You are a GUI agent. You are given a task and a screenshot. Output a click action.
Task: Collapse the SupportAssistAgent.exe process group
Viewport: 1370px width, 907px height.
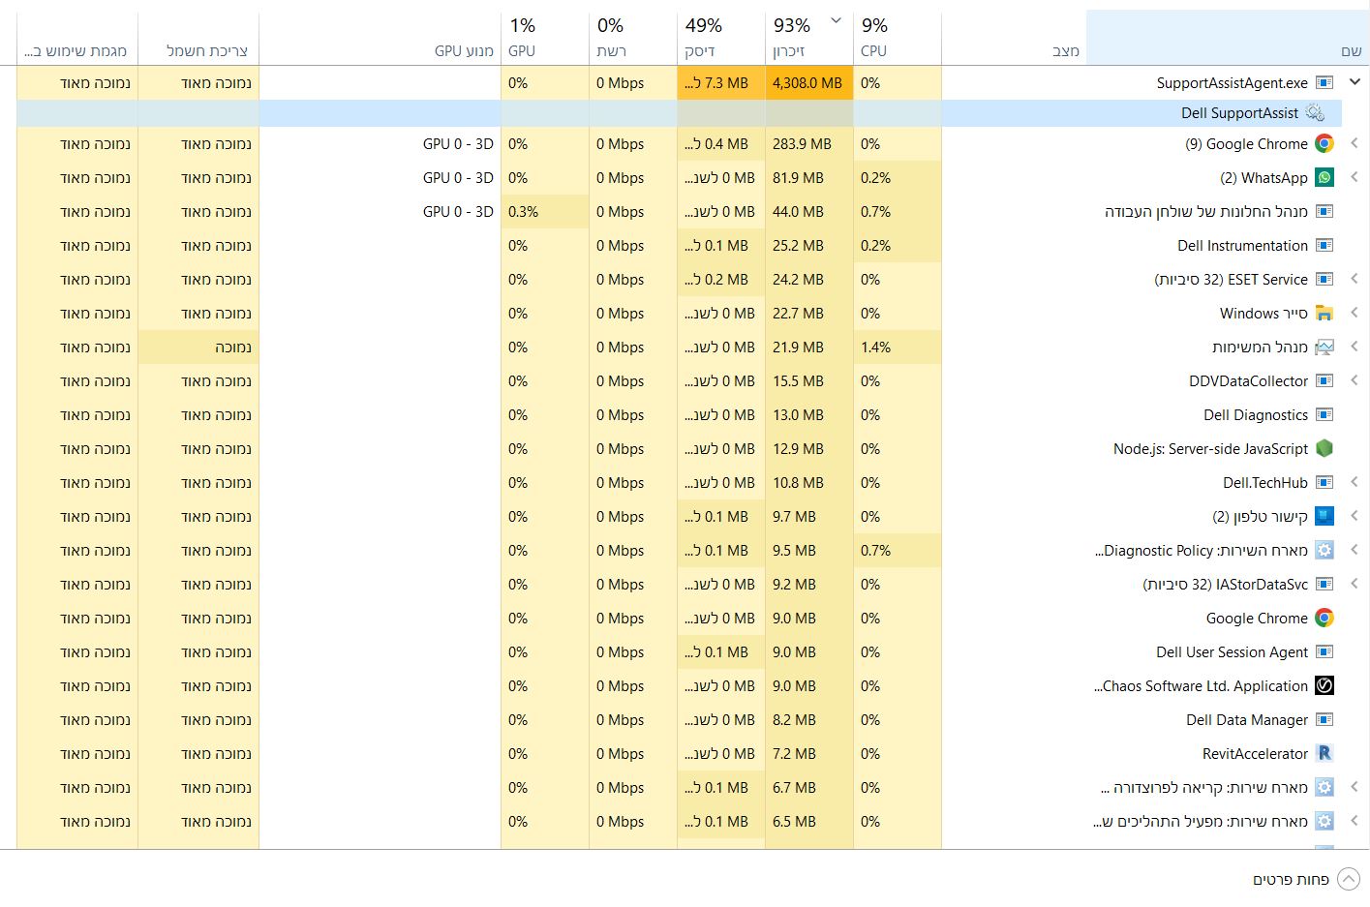point(1355,83)
